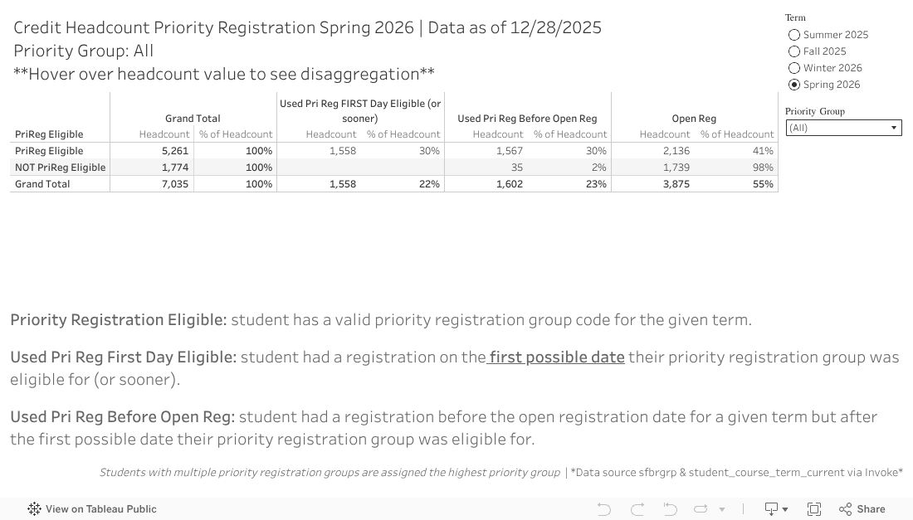
Task: Expand the Download menu caret
Action: (x=785, y=509)
